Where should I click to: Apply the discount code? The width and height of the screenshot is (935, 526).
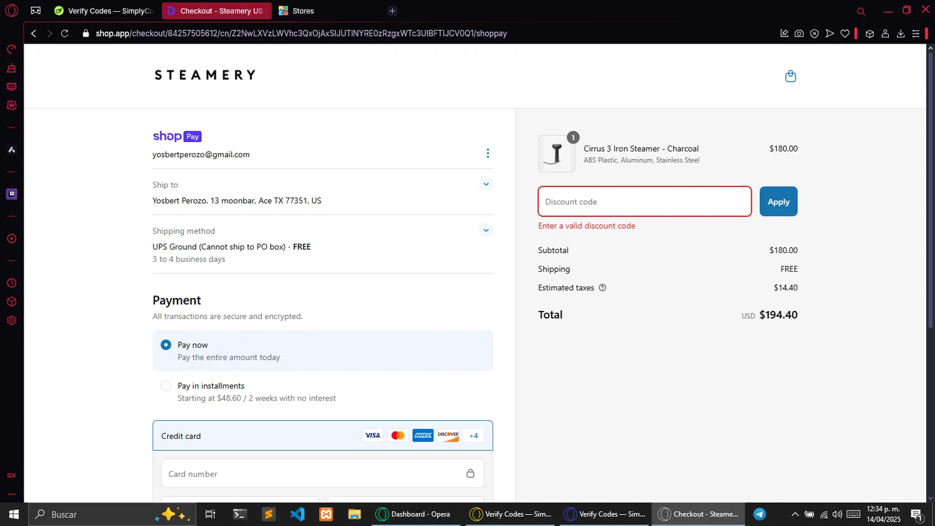point(778,201)
